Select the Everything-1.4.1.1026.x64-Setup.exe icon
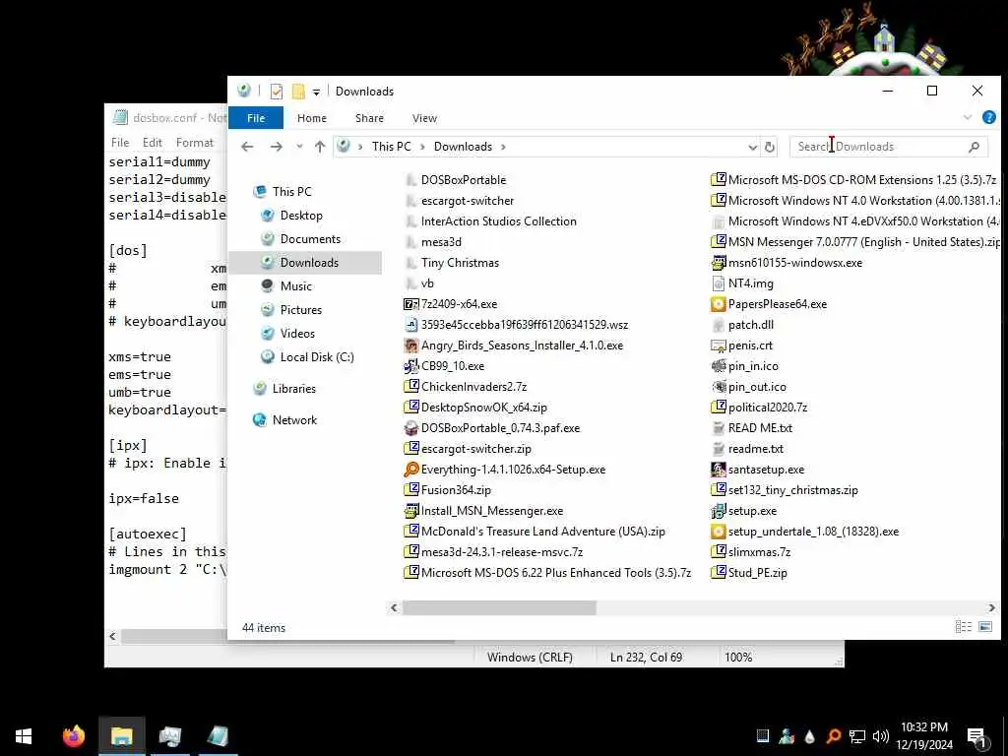Viewport: 1008px width, 756px height. click(x=410, y=470)
